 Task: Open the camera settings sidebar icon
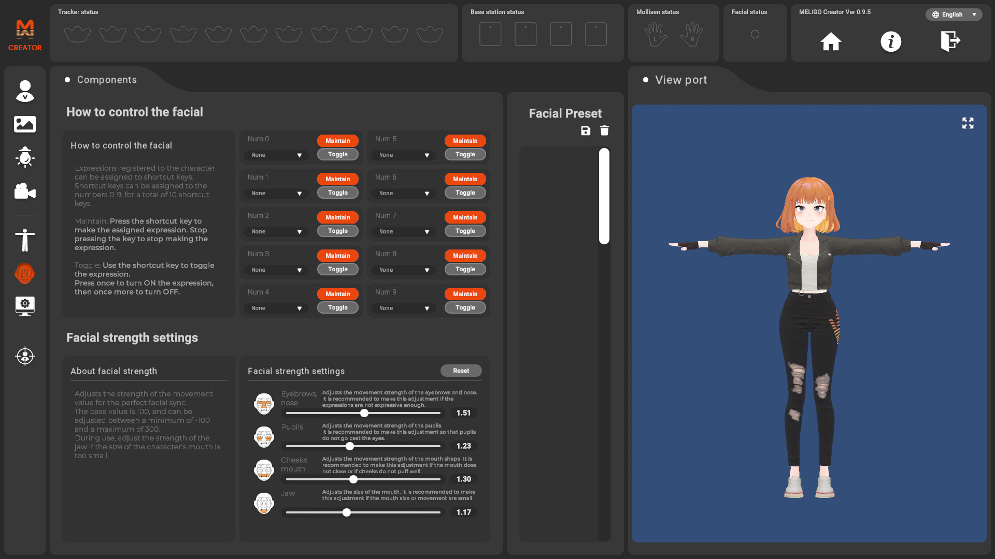(25, 191)
